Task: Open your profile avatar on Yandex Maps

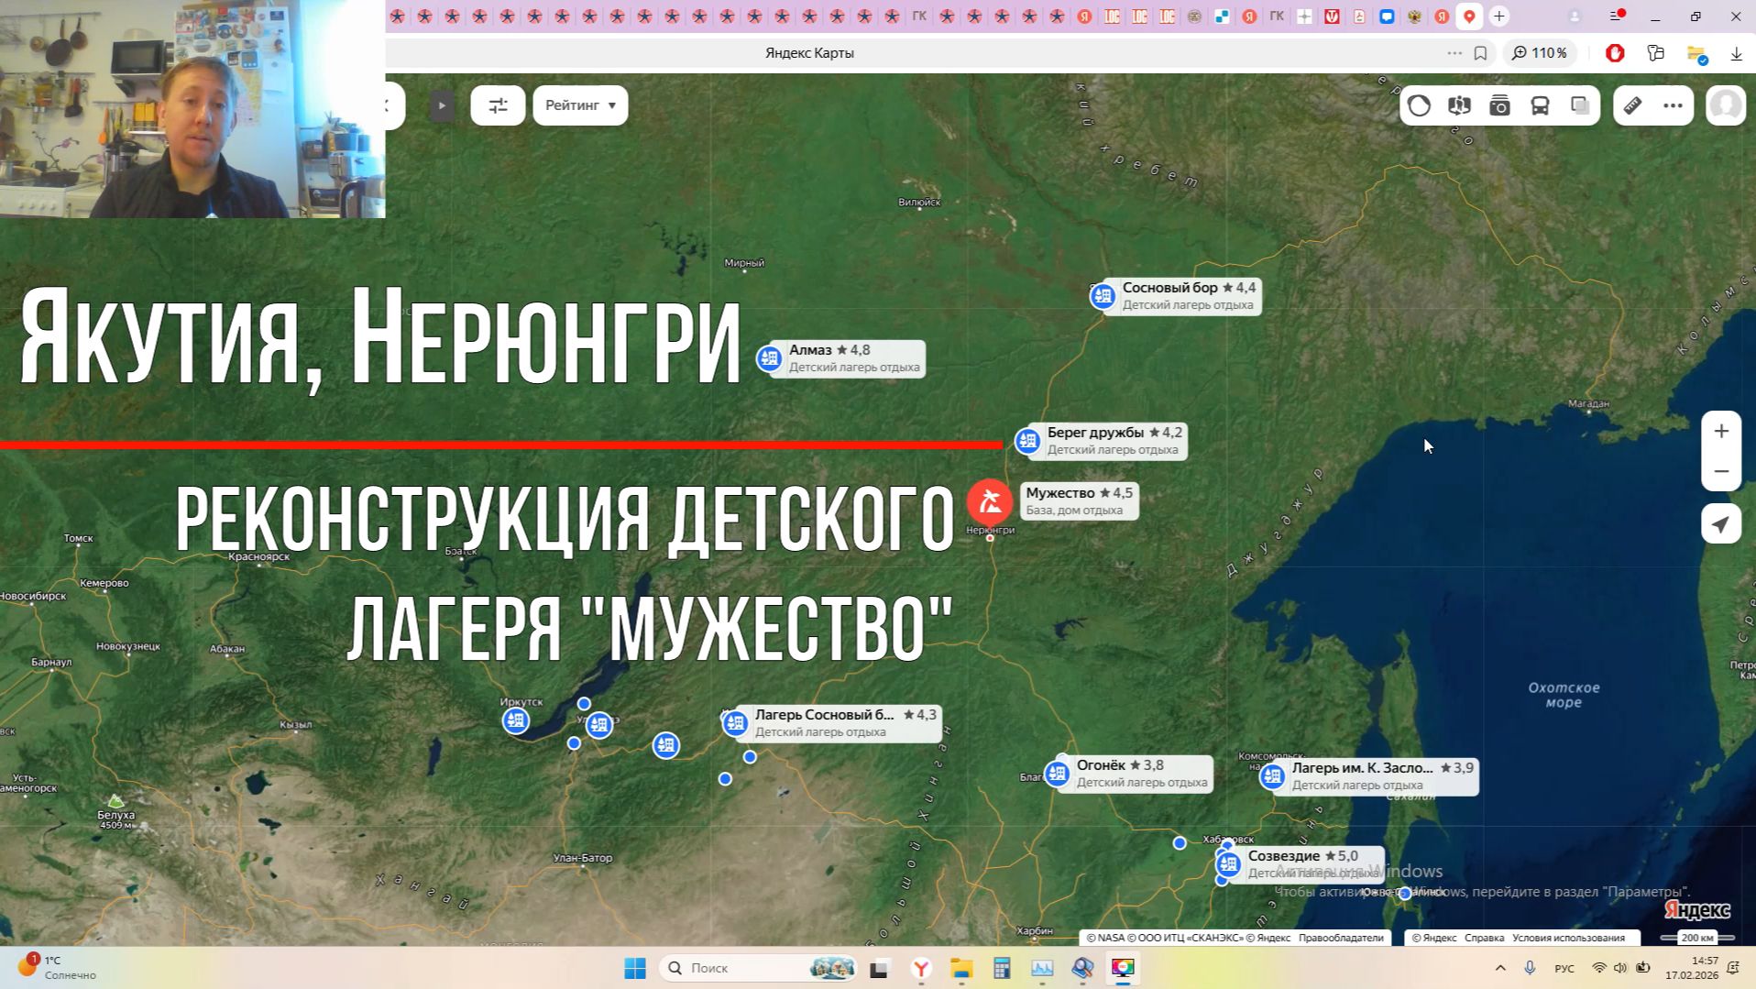Action: (1726, 104)
